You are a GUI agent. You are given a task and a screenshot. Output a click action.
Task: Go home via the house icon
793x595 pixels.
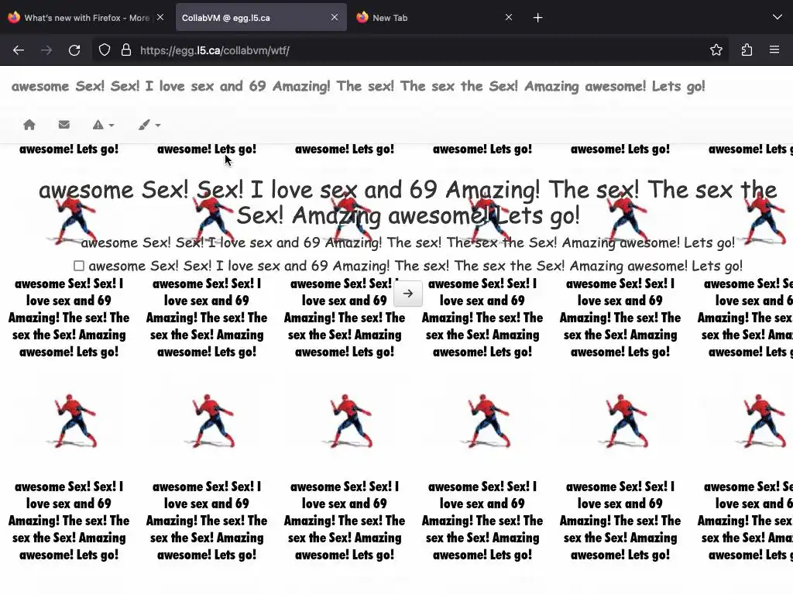(x=29, y=125)
